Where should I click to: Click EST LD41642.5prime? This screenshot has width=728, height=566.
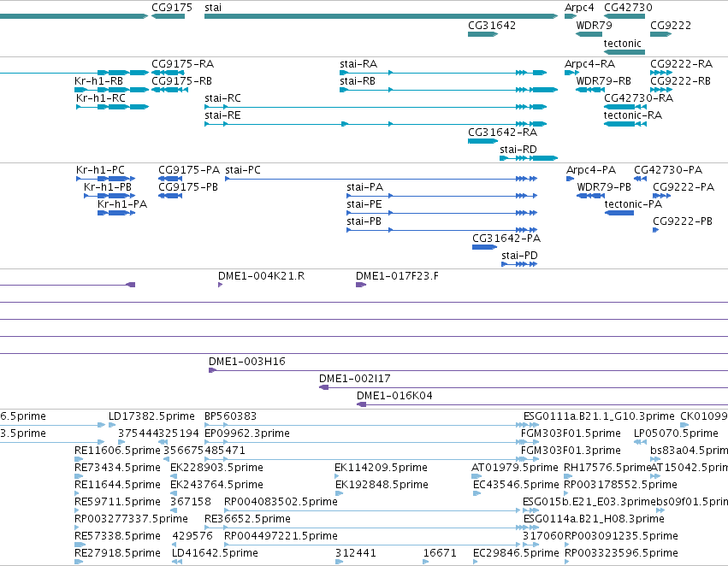(x=177, y=562)
